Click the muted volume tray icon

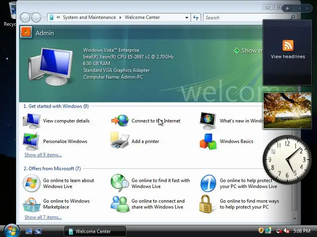pyautogui.click(x=286, y=231)
